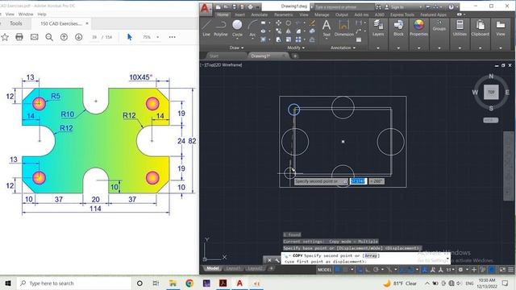Open the WCS dropdown below ViewCube

[491, 120]
